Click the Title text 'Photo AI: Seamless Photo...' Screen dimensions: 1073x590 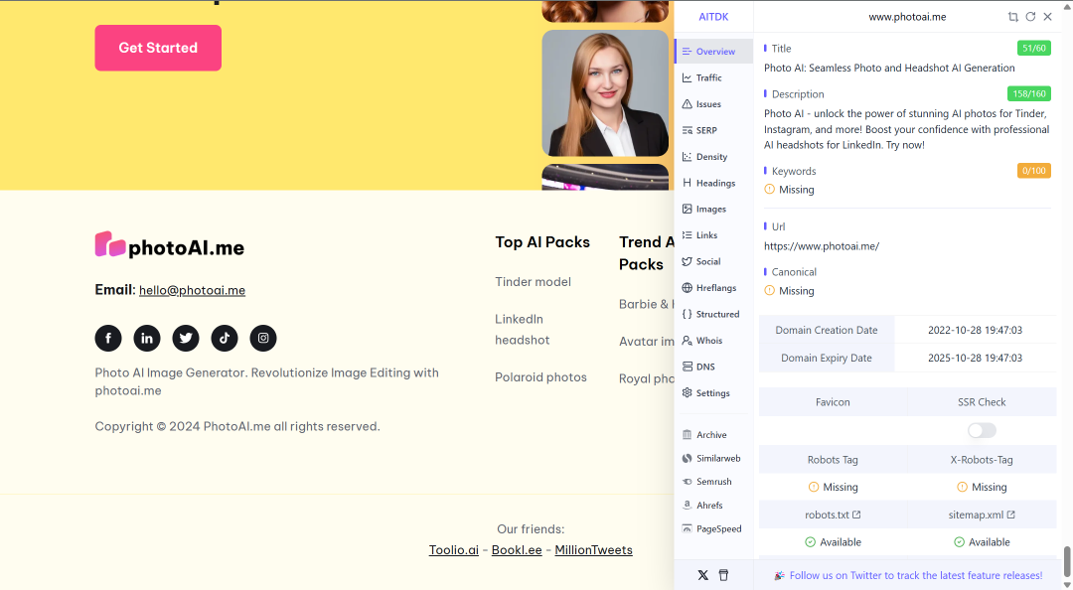889,68
